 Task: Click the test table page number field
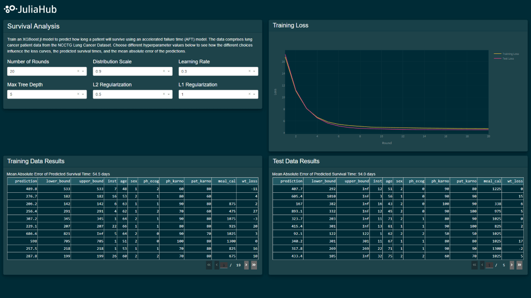click(x=490, y=265)
